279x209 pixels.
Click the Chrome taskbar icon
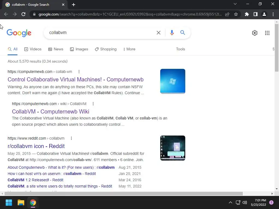(33, 202)
